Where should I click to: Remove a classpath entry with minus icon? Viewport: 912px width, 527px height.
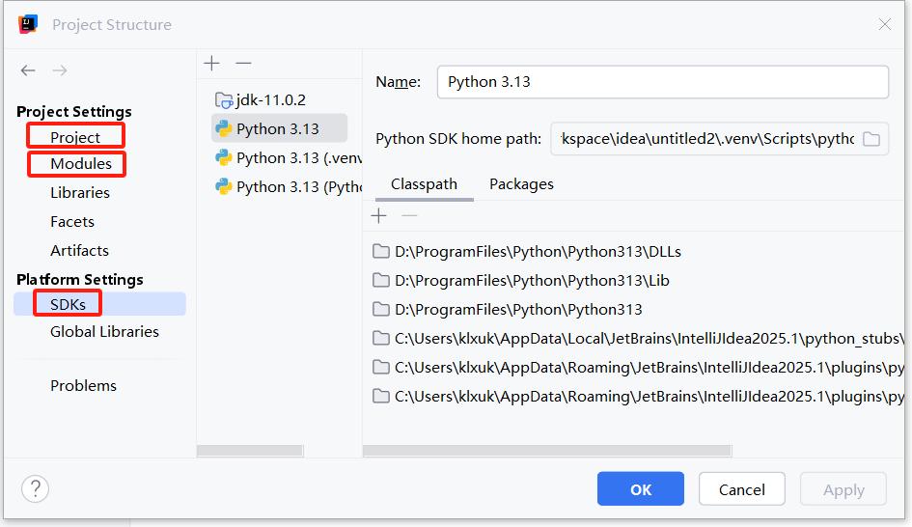[409, 216]
